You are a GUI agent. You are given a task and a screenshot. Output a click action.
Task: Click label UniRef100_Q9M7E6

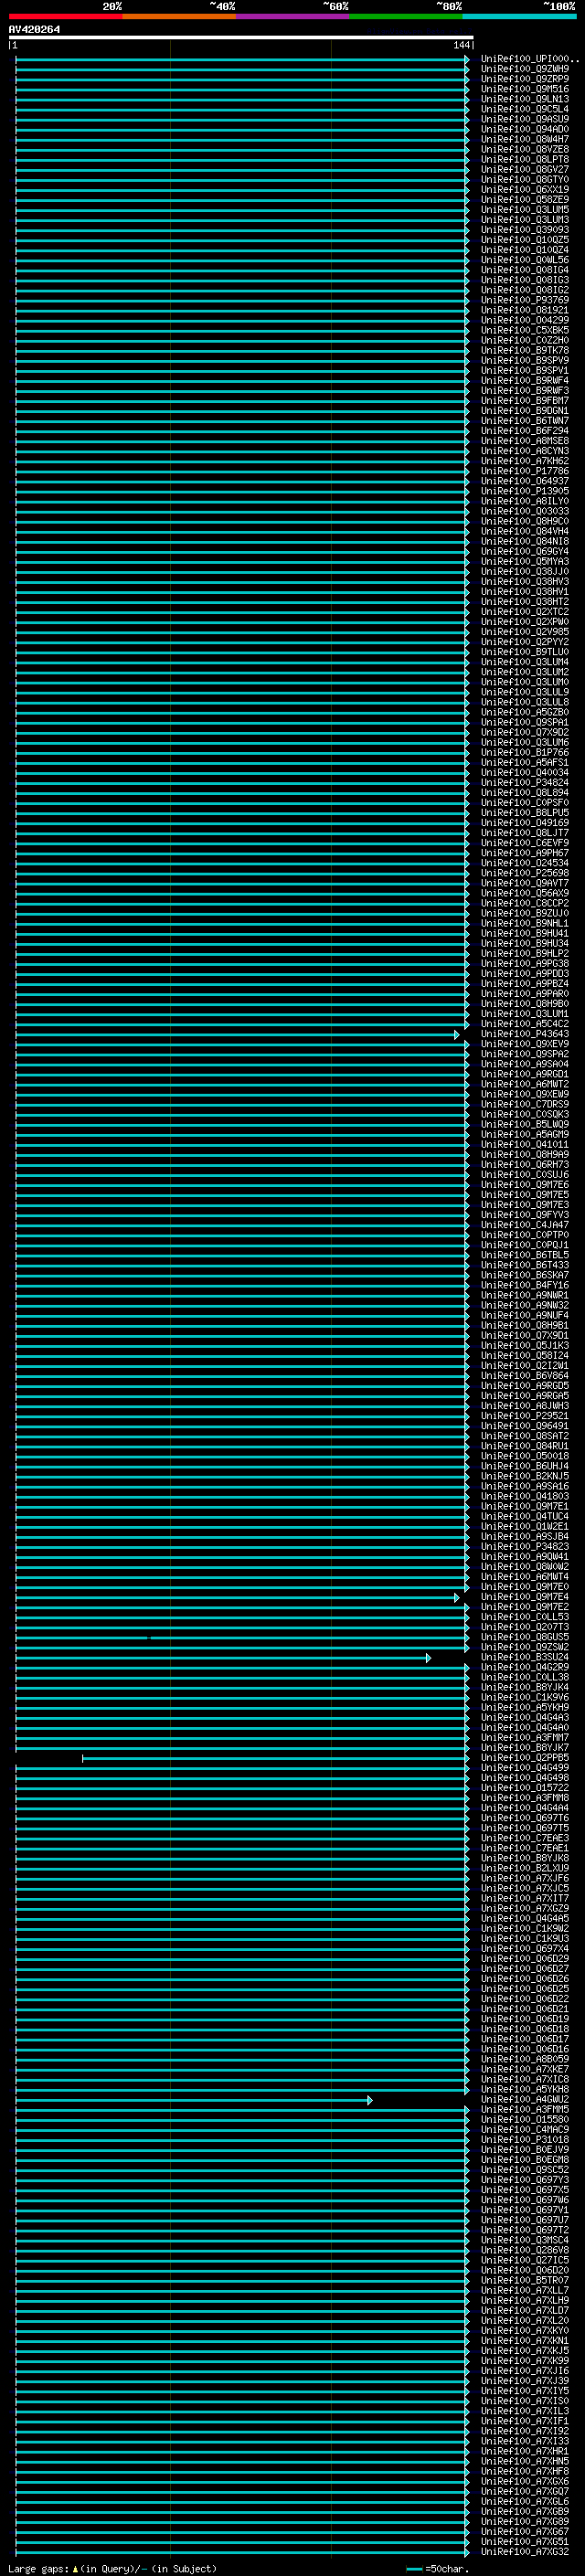525,1185
